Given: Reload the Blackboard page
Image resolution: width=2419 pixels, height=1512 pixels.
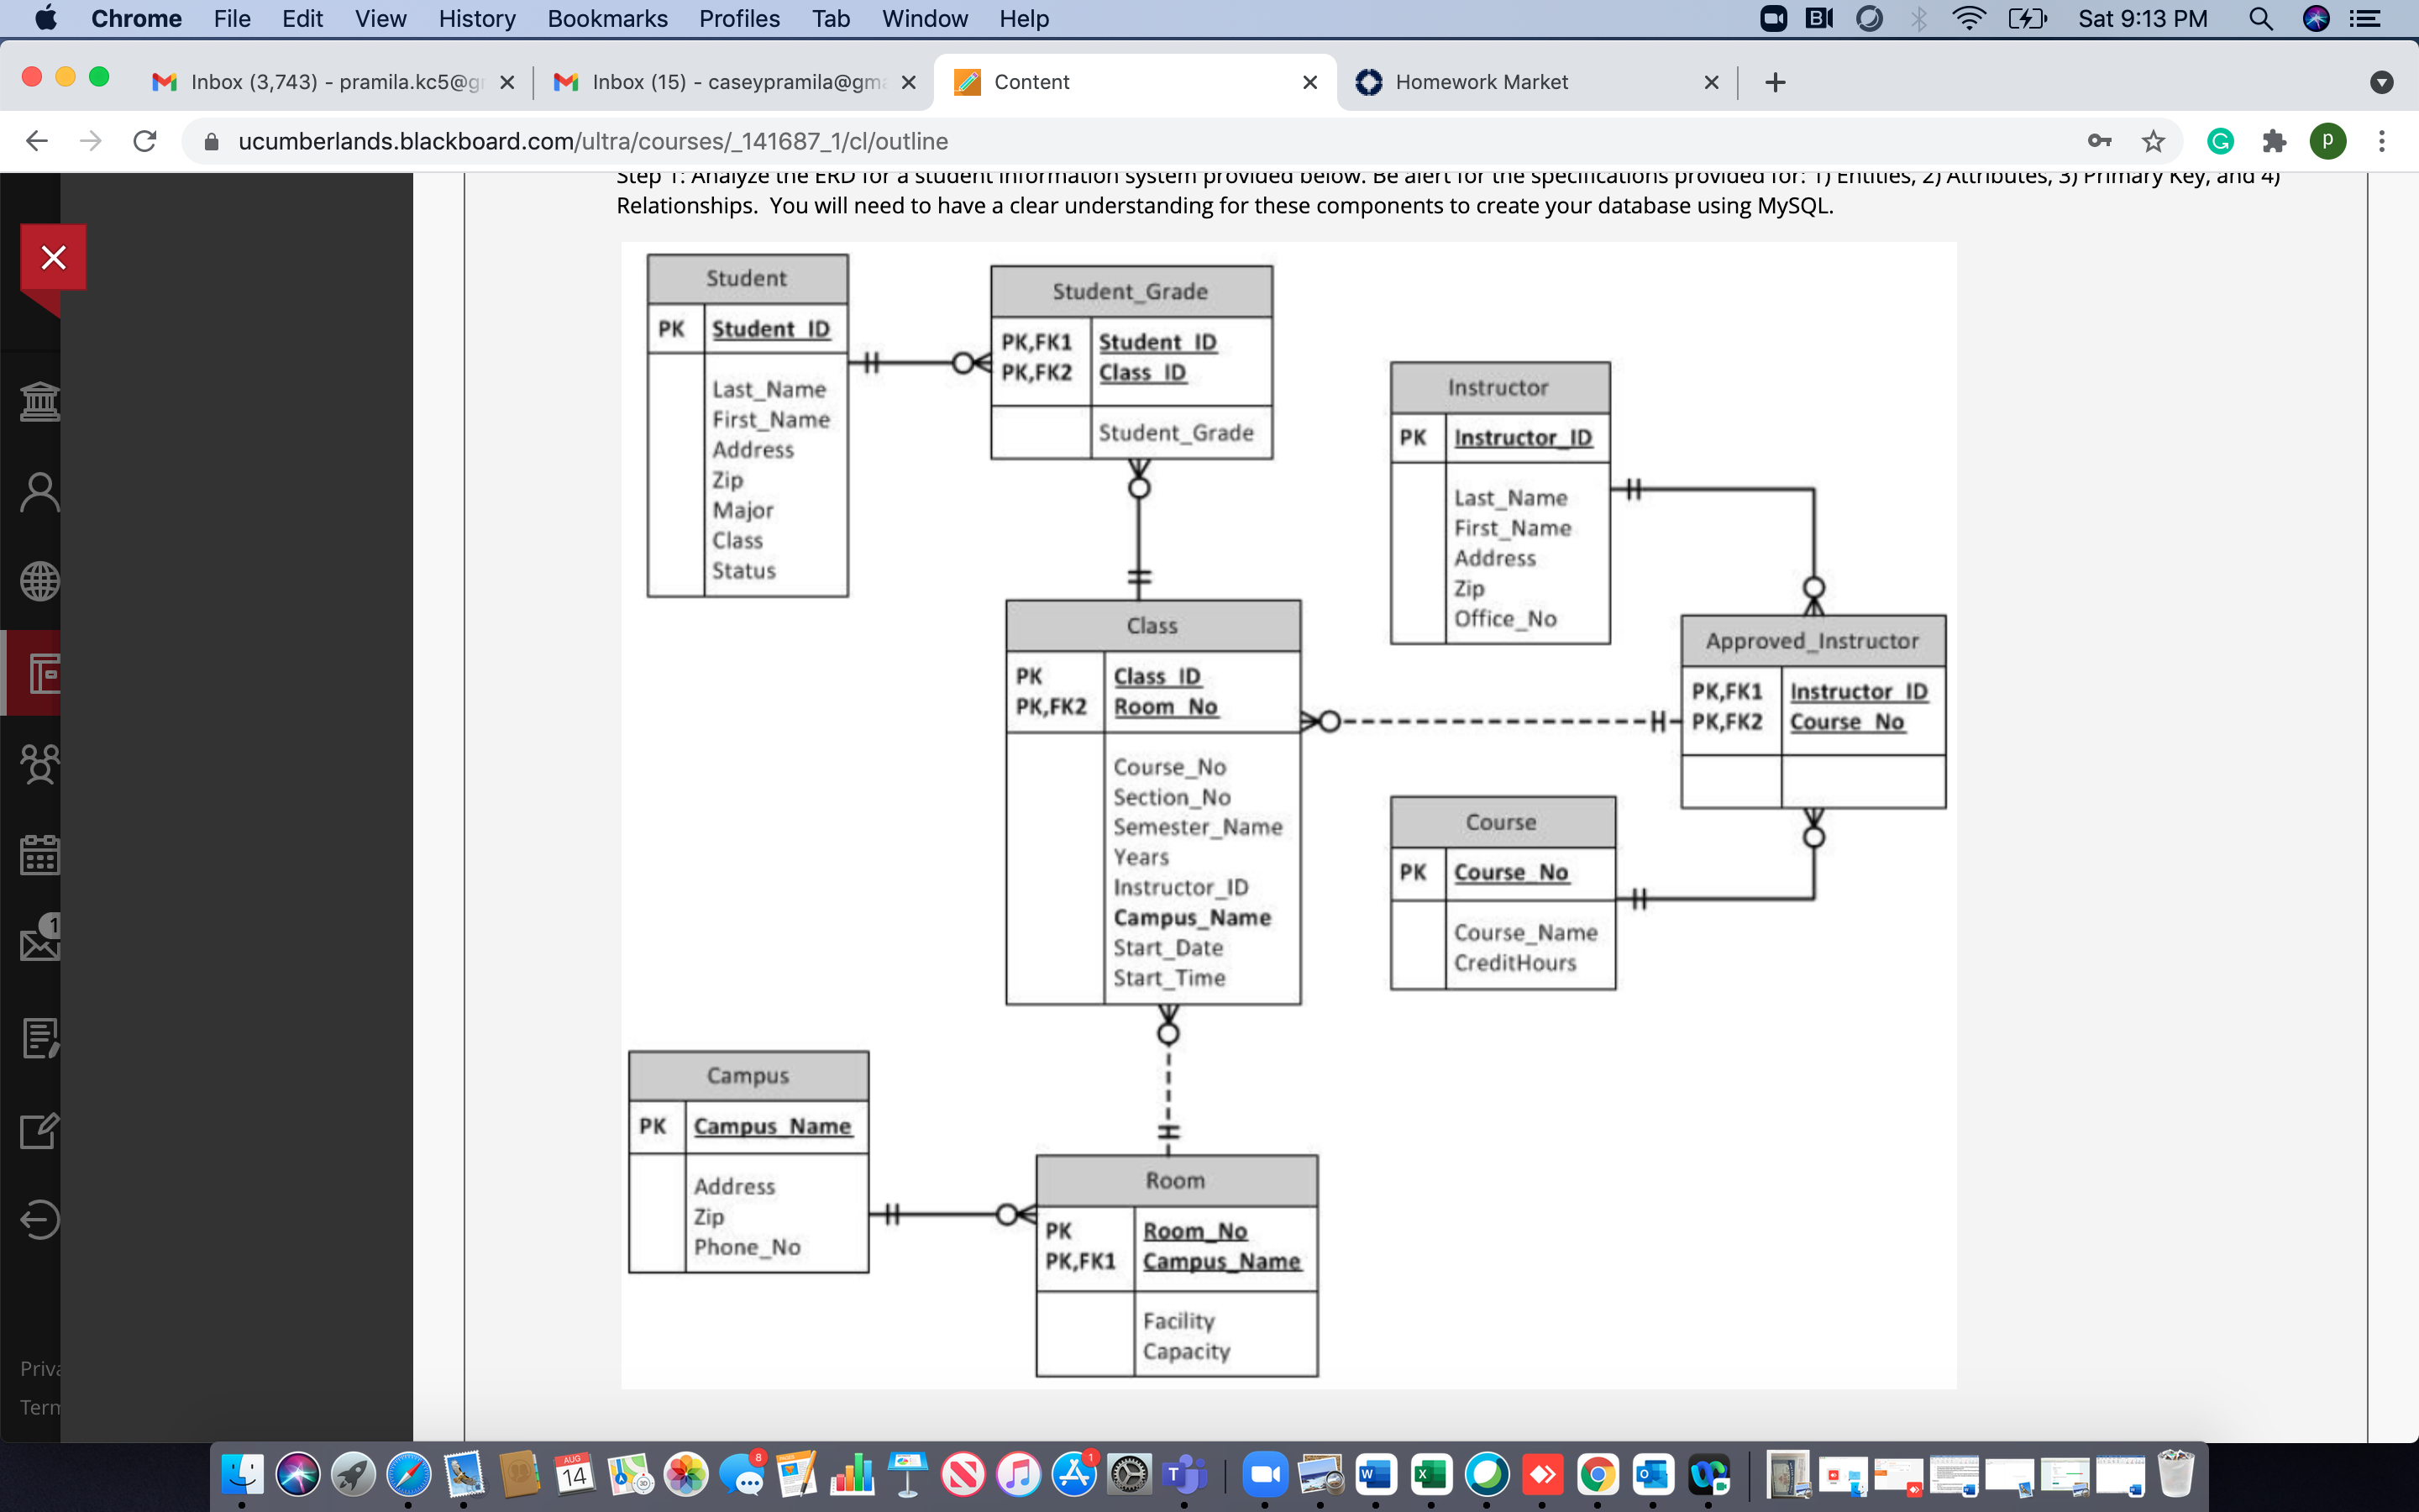Looking at the screenshot, I should coord(145,141).
